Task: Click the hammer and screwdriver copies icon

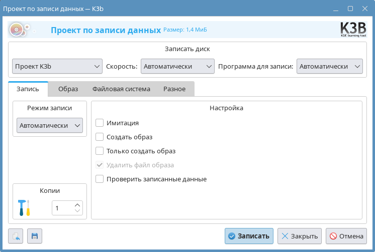Action: click(x=24, y=207)
